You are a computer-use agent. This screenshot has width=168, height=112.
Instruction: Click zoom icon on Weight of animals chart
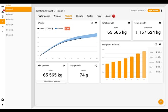pos(156,44)
